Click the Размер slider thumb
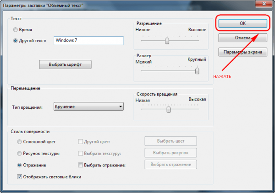275x193 pixels. (197, 71)
